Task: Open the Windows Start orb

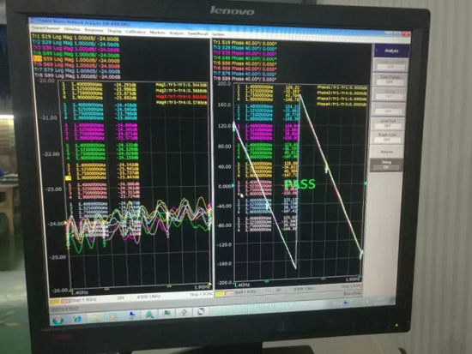Action: pos(57,321)
